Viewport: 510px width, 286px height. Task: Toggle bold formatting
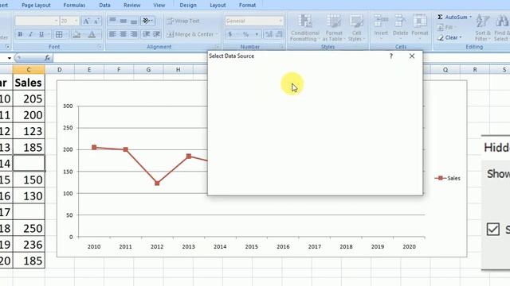(x=20, y=34)
